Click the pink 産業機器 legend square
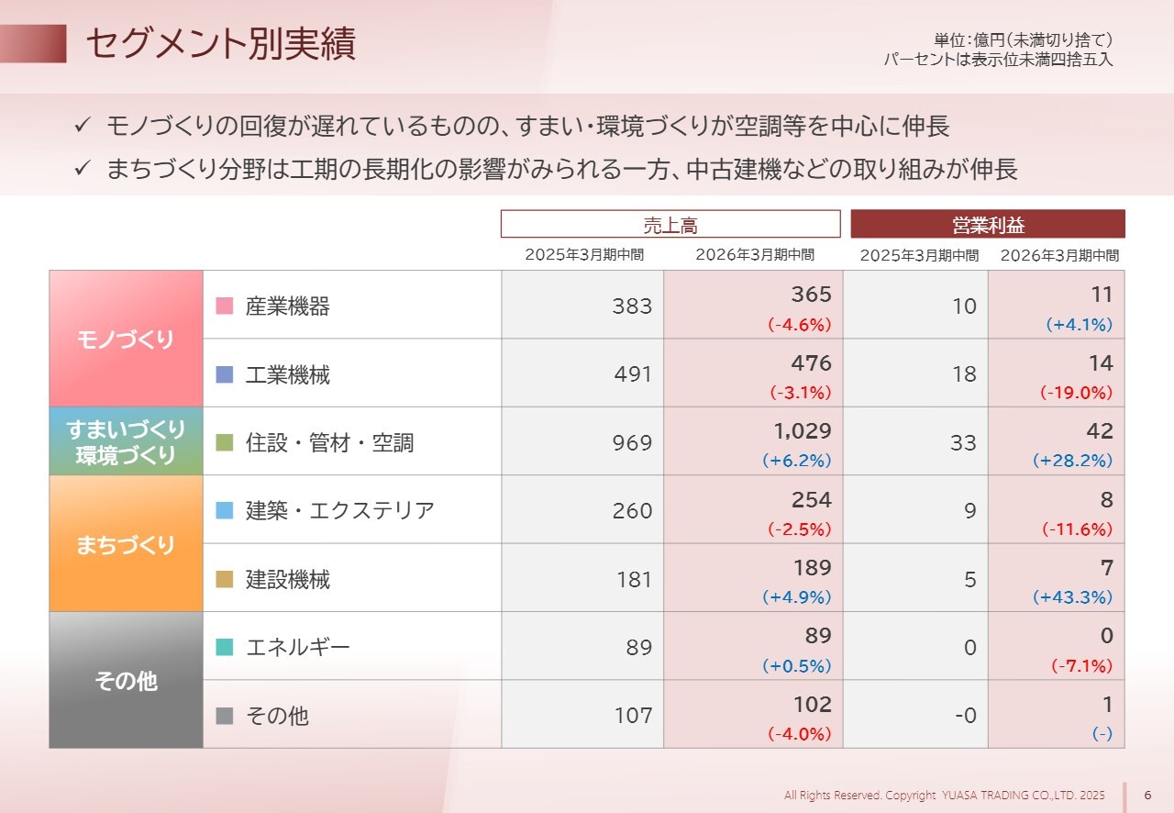Screen dimensions: 1174x813 click(x=225, y=306)
